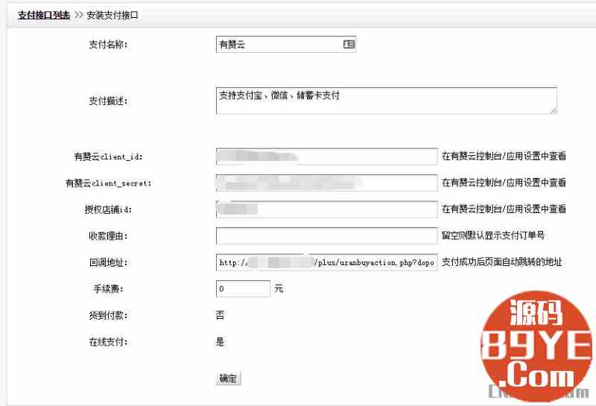Click the client_id hint 在有赞云控制台/应用设置中查看
Viewport: 596px width, 406px height.
504,156
